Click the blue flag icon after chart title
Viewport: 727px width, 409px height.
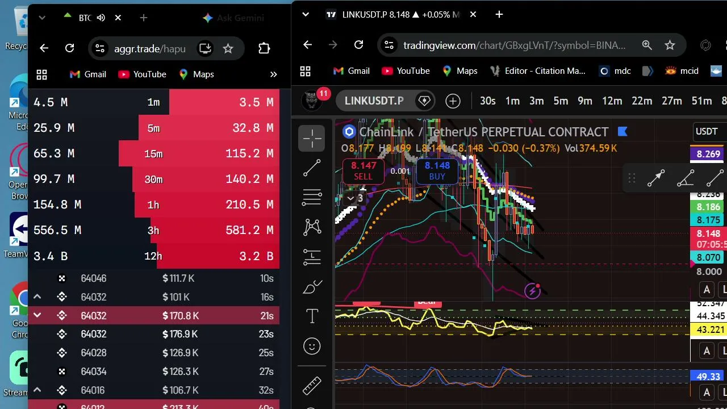[622, 132]
